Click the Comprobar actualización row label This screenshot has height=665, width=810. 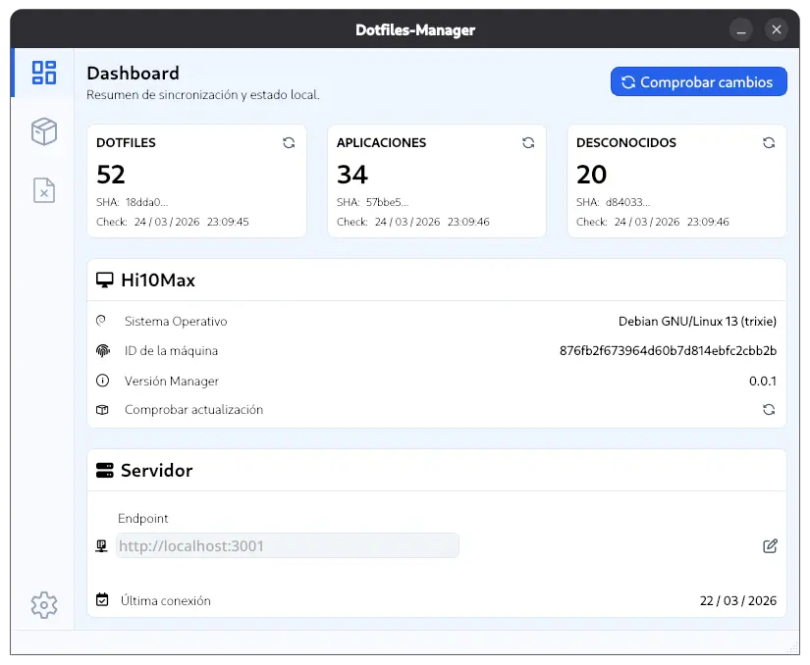pyautogui.click(x=193, y=410)
